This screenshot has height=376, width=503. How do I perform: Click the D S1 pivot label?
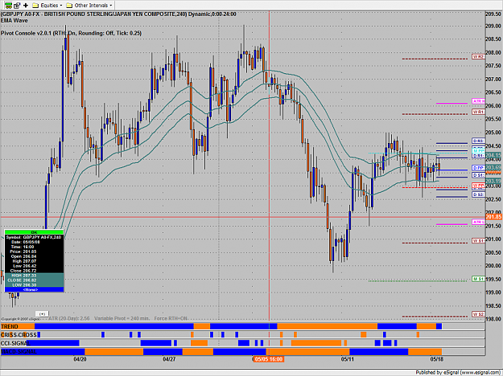478,175
